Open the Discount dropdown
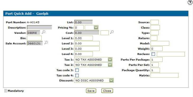Screen dimensions: 193x97 (x=94, y=80)
